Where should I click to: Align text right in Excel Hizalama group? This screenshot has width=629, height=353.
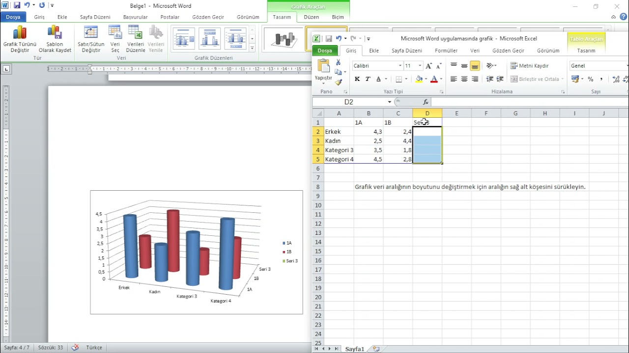(x=475, y=79)
